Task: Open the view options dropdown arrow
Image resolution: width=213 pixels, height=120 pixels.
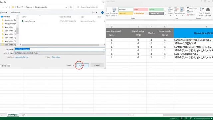Action: [97, 13]
